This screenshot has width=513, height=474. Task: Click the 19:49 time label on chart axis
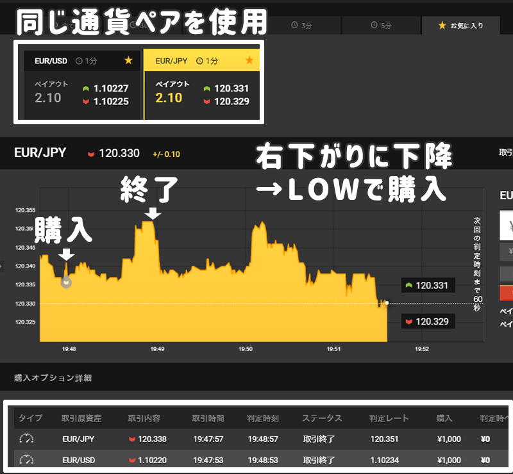[x=157, y=349]
